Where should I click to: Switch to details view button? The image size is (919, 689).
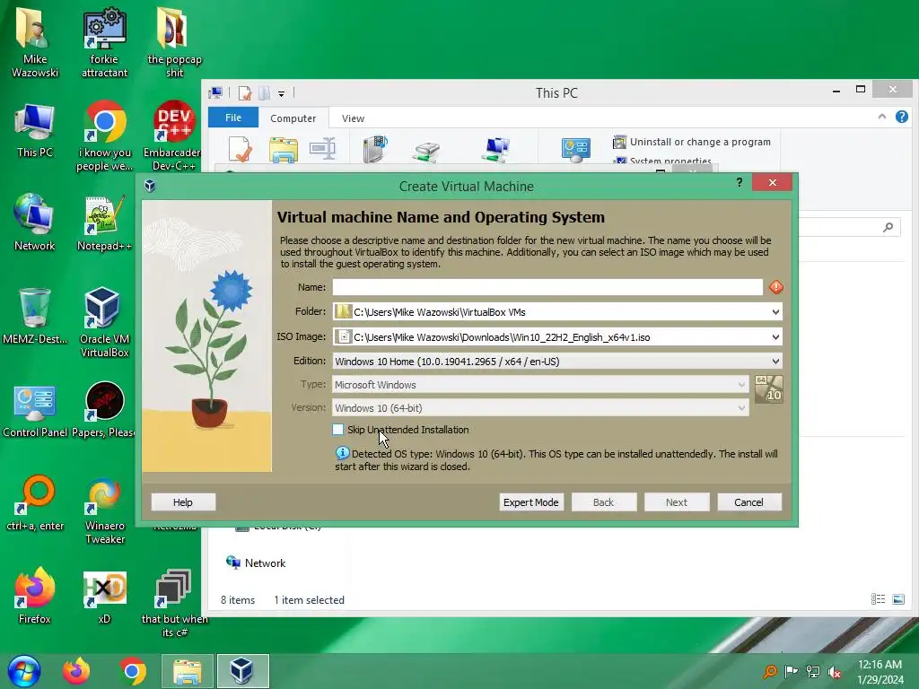(x=878, y=598)
